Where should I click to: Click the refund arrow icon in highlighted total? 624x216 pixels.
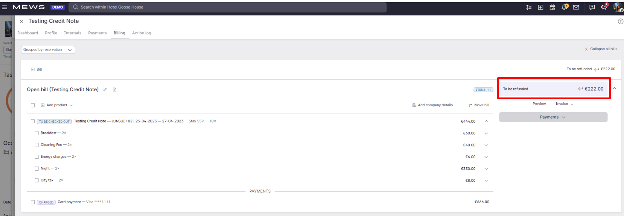tap(580, 89)
